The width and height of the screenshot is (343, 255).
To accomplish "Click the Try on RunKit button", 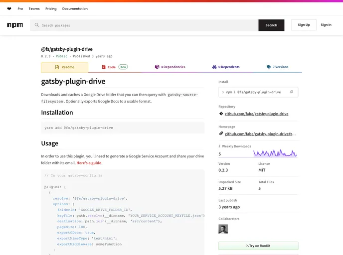I will [258, 246].
